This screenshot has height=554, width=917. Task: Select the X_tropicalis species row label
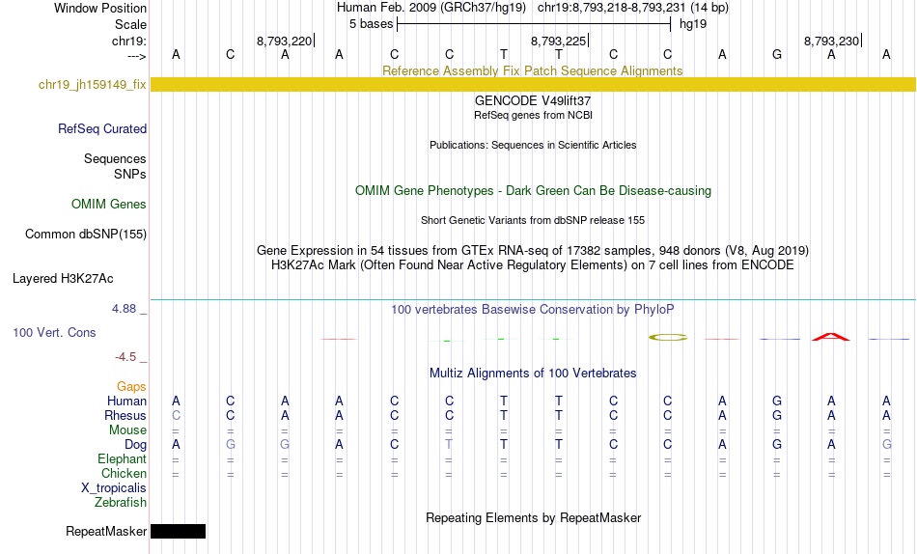(x=114, y=488)
